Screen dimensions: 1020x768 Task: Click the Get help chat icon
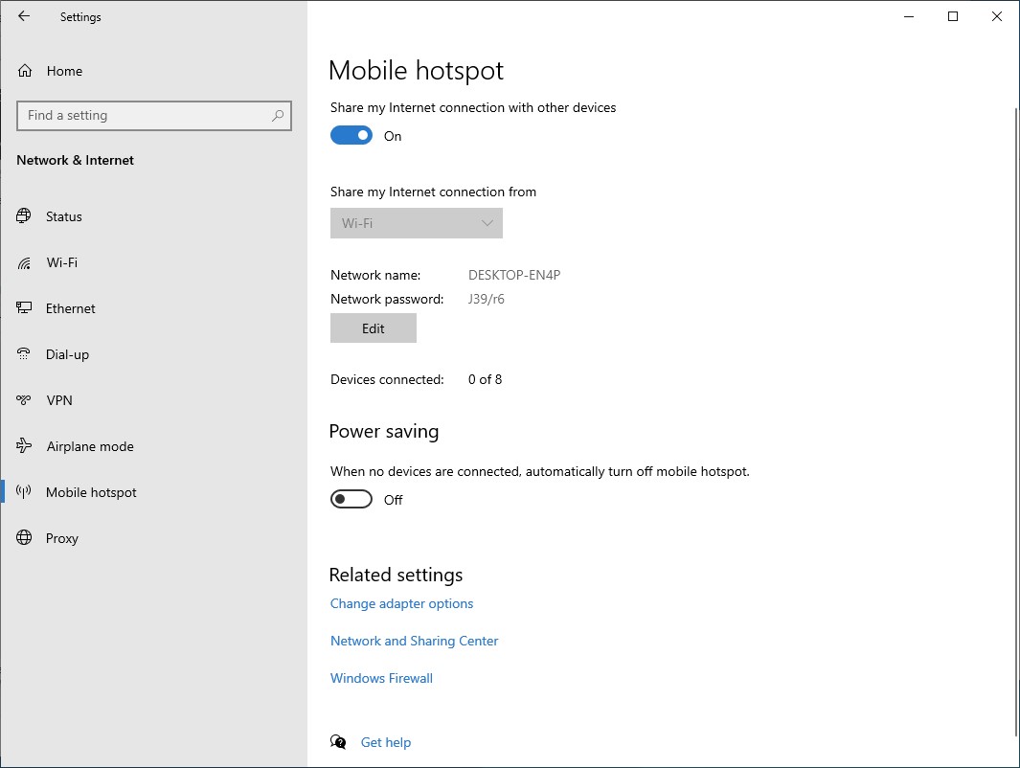coord(338,742)
